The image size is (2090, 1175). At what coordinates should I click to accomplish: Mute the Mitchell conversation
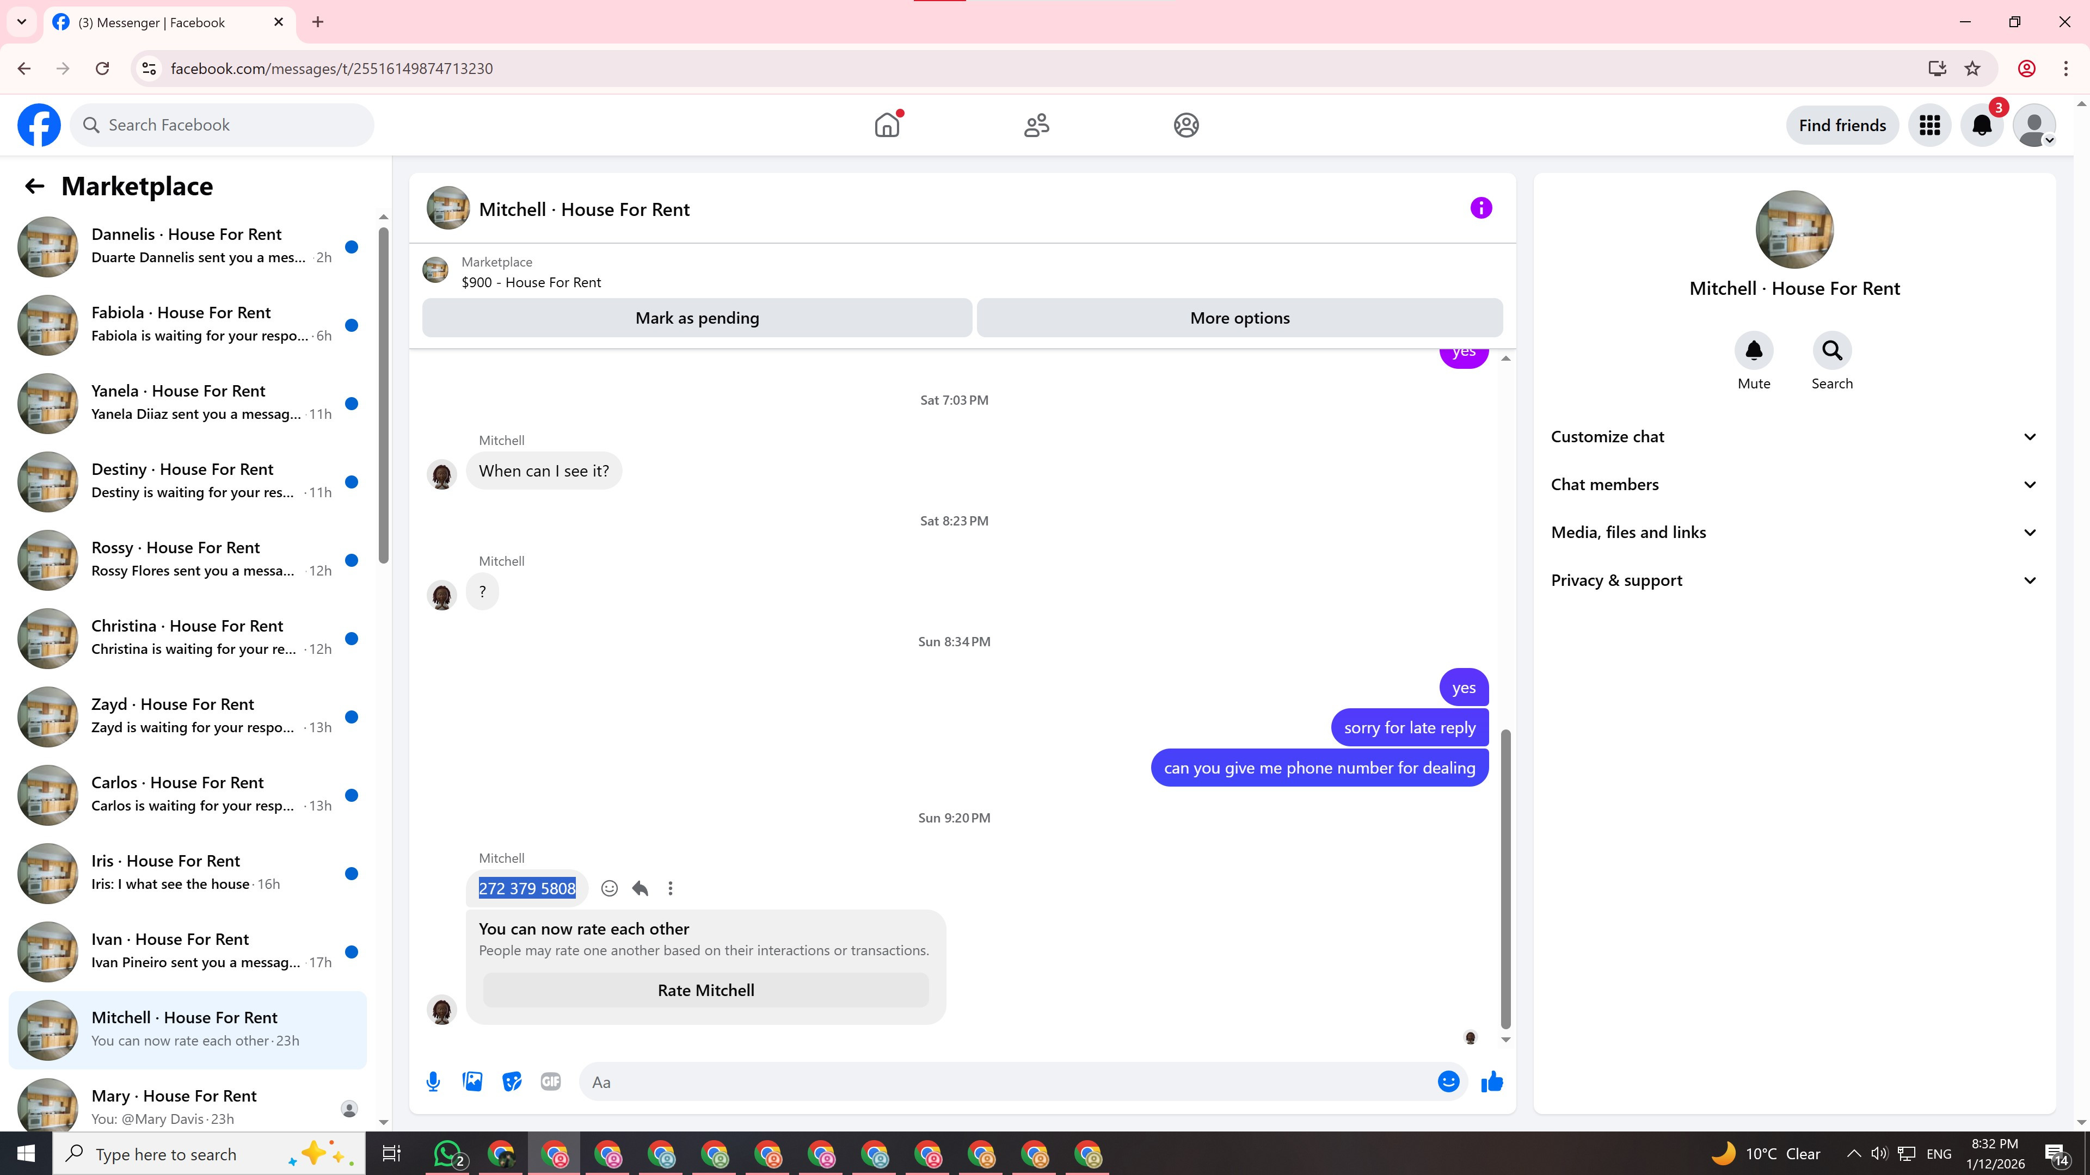pyautogui.click(x=1753, y=351)
